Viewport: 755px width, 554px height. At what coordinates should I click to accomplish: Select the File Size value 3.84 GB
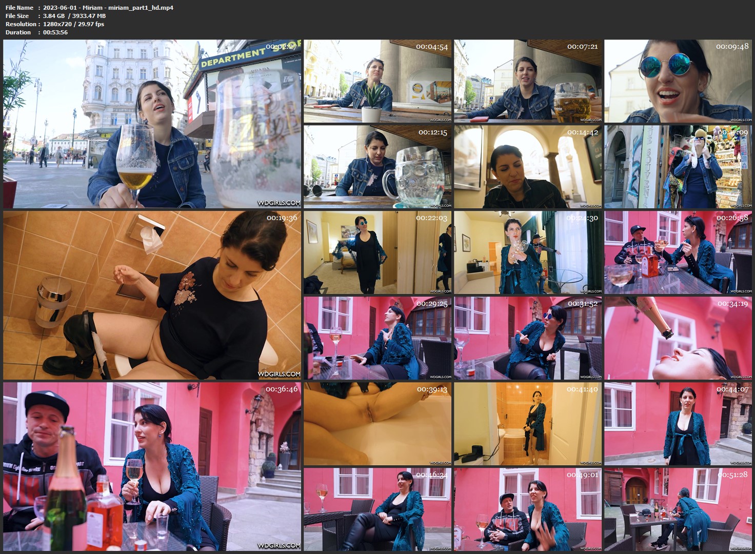coord(54,16)
